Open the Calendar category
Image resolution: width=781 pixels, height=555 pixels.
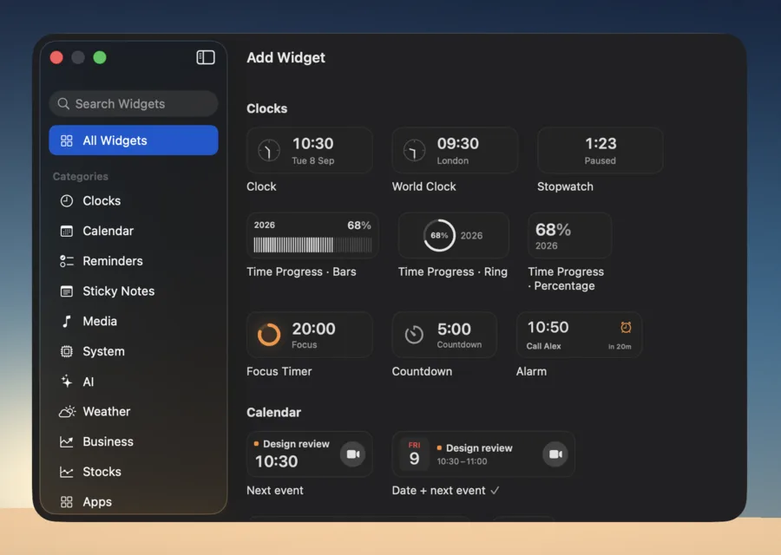(x=134, y=231)
